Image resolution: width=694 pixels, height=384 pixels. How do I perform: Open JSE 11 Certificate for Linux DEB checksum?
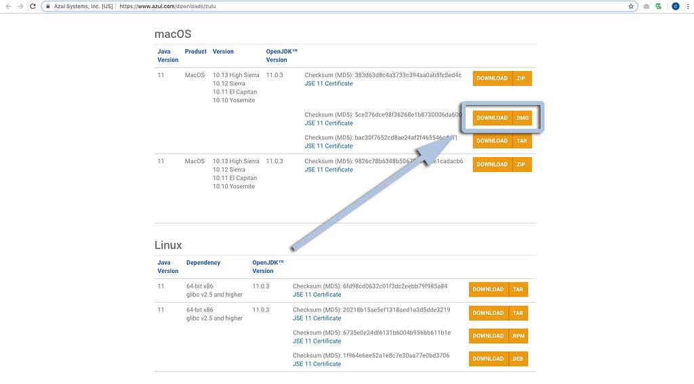(x=317, y=364)
